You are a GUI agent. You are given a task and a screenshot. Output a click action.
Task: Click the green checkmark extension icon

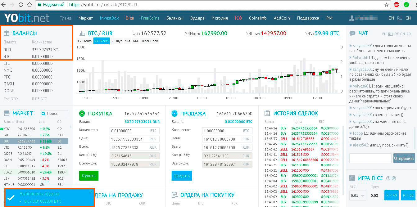tap(406, 5)
